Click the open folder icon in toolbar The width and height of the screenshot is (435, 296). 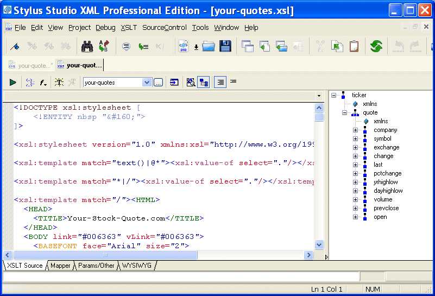(209, 46)
